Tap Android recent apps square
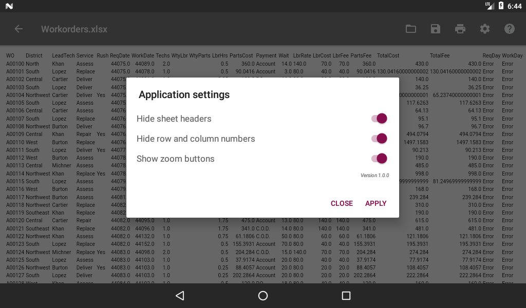The image size is (526, 308). (346, 296)
